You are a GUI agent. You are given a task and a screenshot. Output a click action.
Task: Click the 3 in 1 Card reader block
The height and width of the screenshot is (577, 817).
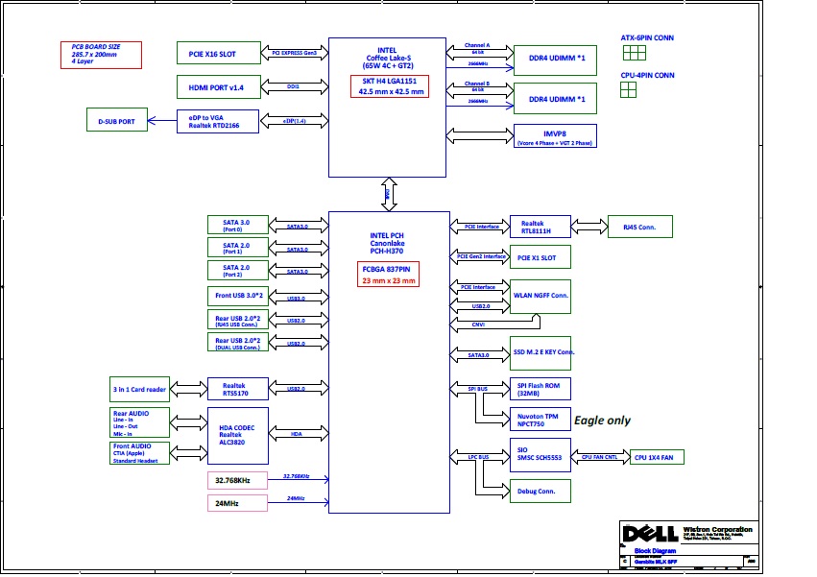click(140, 389)
